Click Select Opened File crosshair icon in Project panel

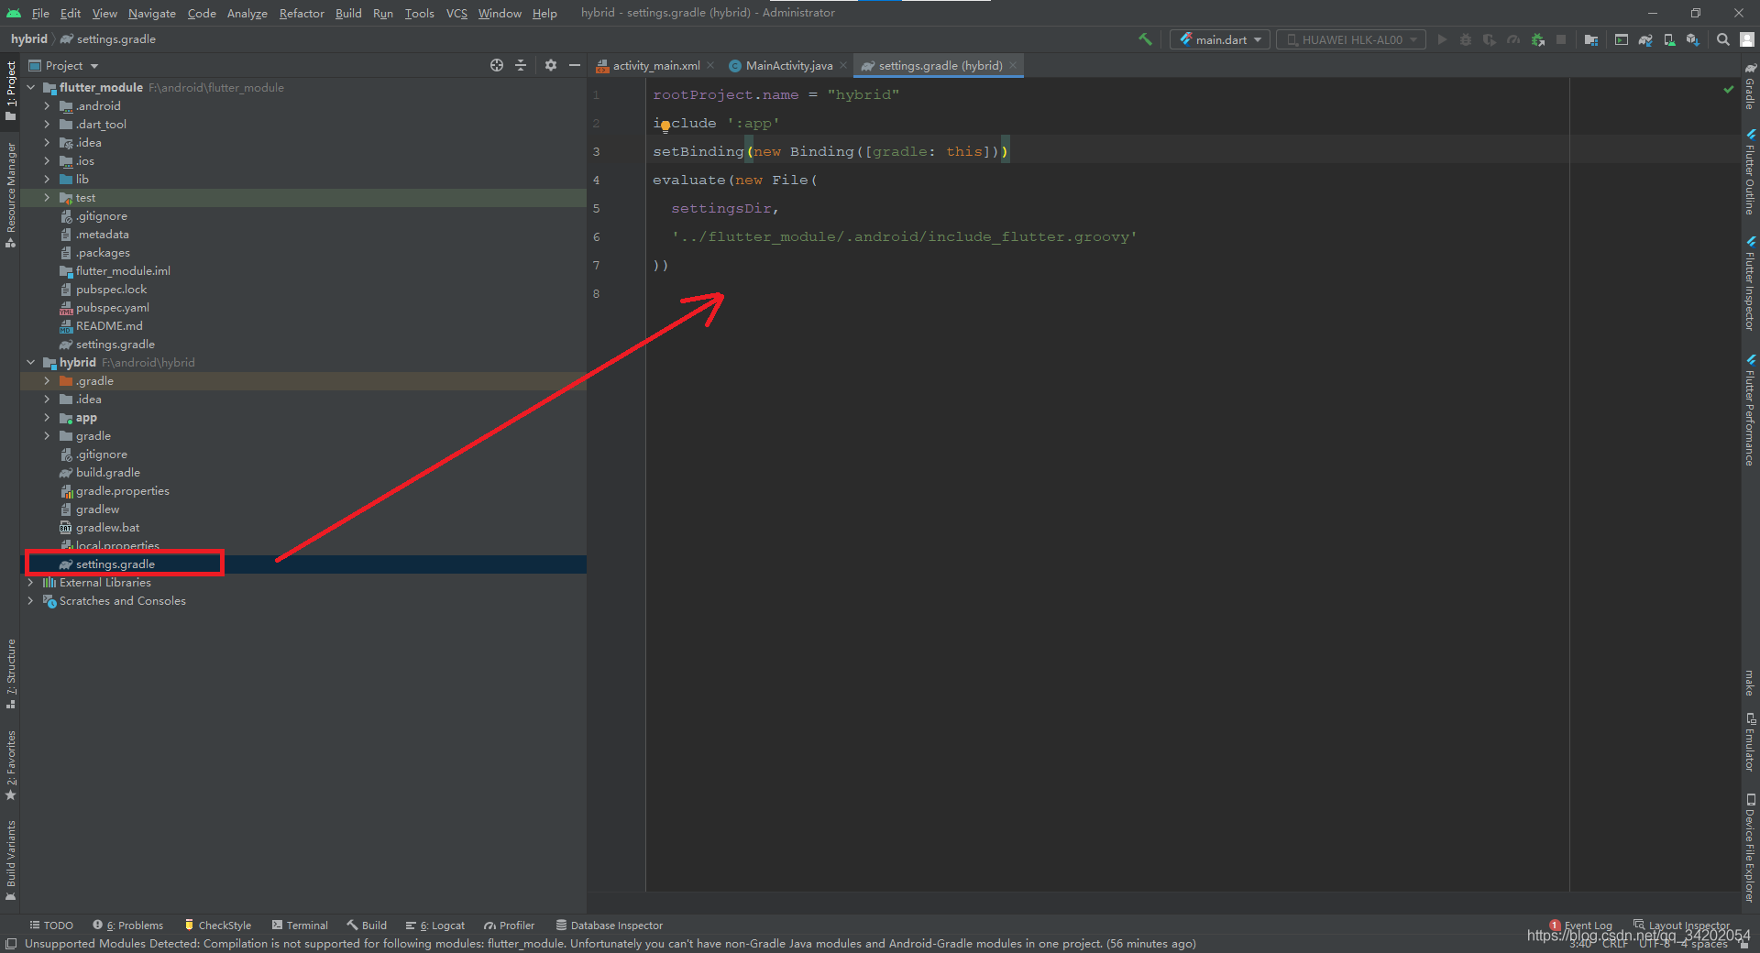[497, 65]
